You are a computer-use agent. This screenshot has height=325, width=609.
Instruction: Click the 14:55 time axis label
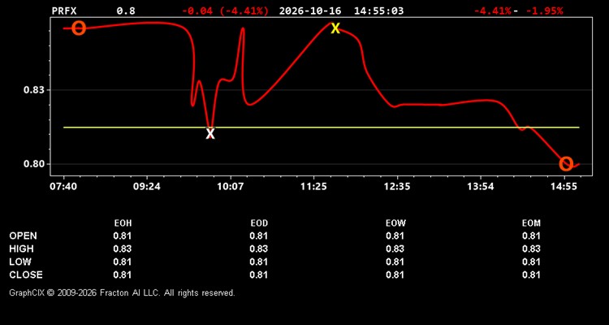click(564, 186)
